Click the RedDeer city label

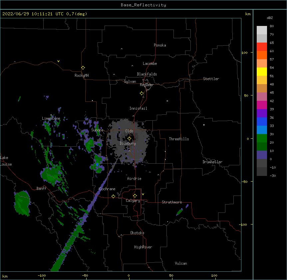(x=146, y=85)
